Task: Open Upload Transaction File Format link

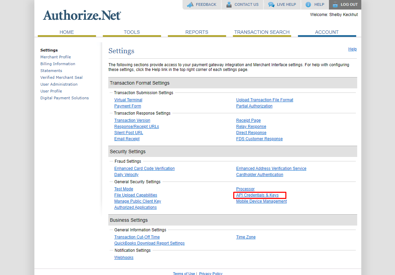Action: tap(265, 100)
